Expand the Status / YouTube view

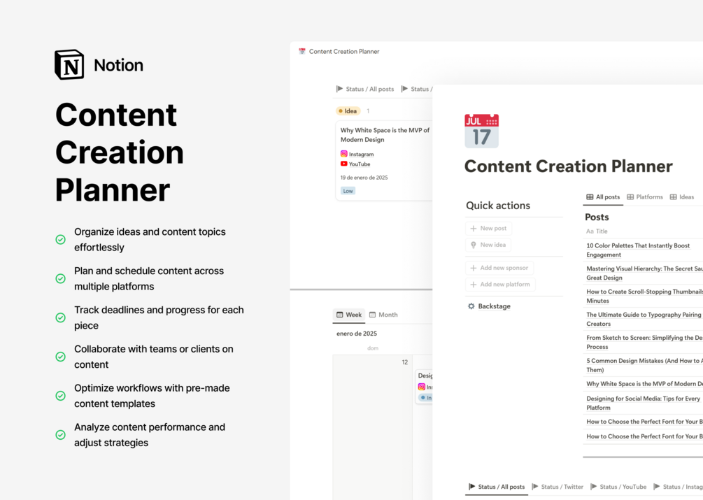click(619, 487)
